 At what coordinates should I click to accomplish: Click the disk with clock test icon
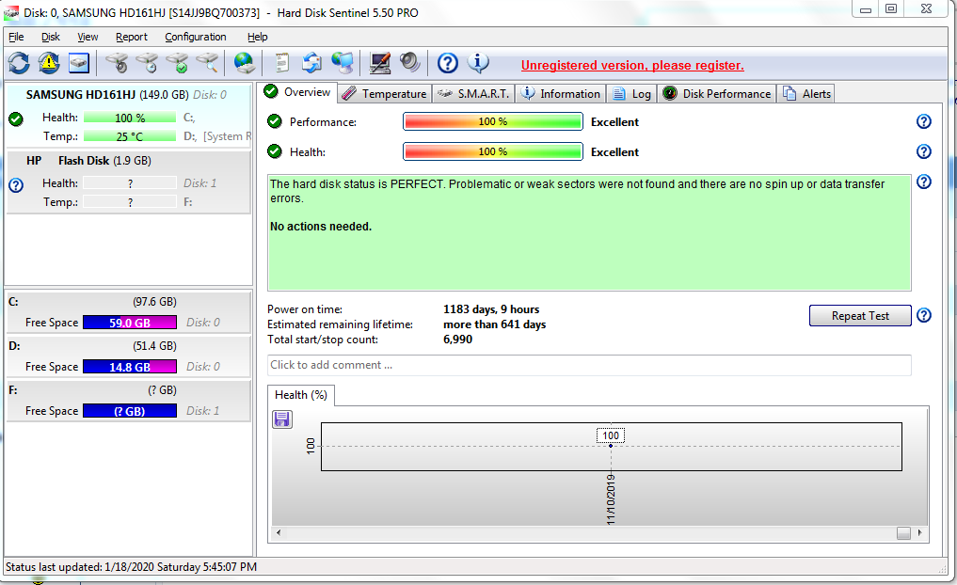(x=147, y=63)
